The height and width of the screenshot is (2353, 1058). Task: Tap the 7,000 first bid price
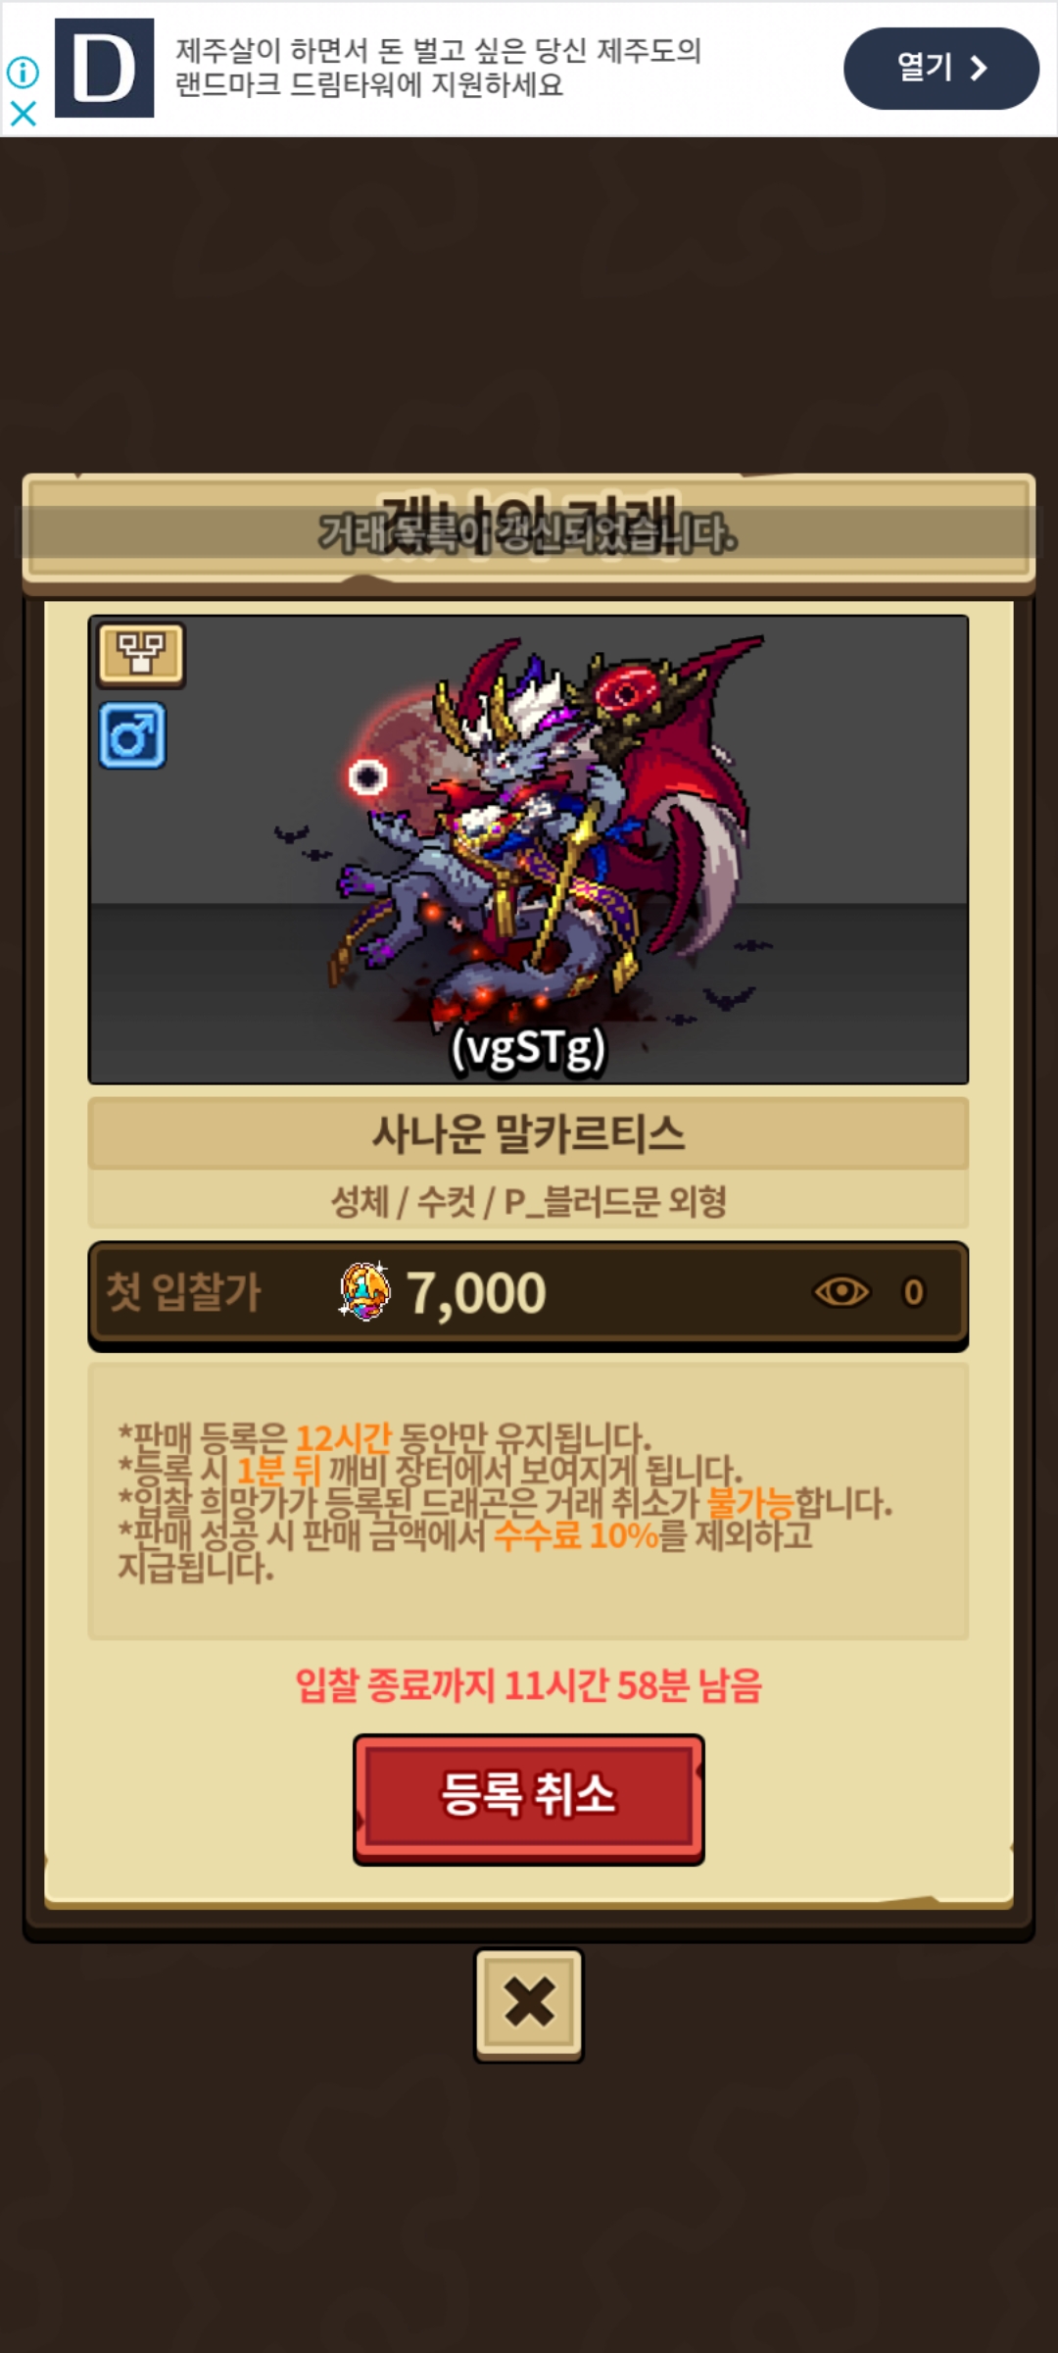pos(476,1293)
